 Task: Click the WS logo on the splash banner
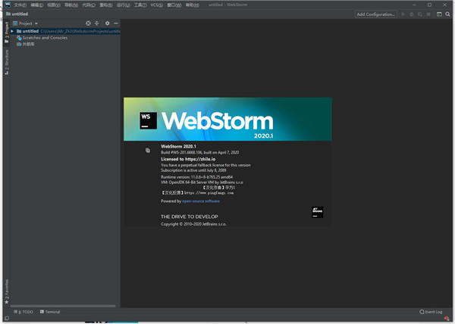[149, 120]
